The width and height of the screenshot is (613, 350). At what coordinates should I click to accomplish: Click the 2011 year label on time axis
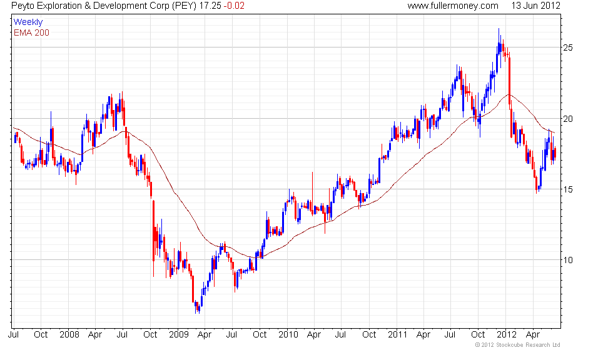pos(398,335)
